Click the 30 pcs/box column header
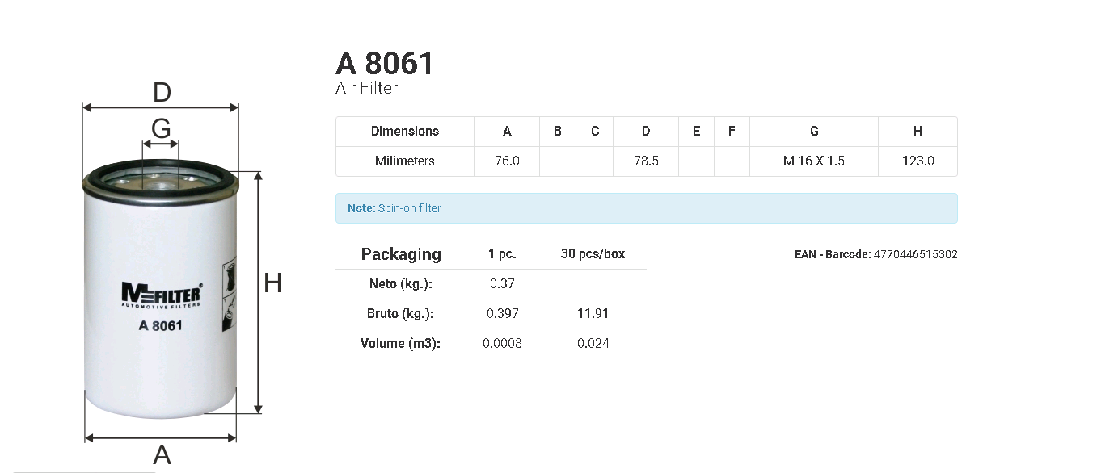 coord(593,254)
